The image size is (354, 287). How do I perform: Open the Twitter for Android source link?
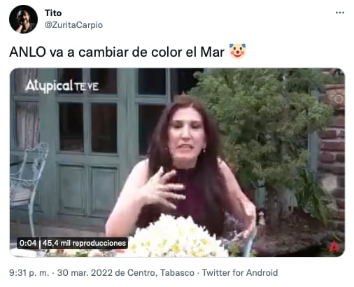[240, 272]
